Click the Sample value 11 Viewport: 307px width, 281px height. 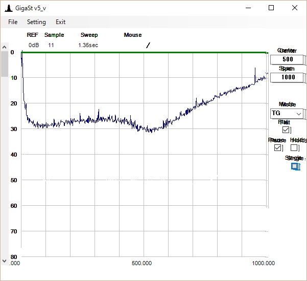(51, 45)
